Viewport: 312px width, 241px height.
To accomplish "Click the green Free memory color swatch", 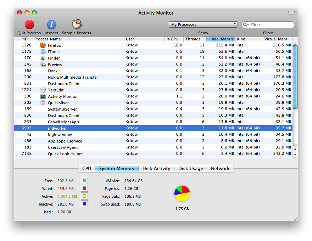I will pyautogui.click(x=84, y=180).
